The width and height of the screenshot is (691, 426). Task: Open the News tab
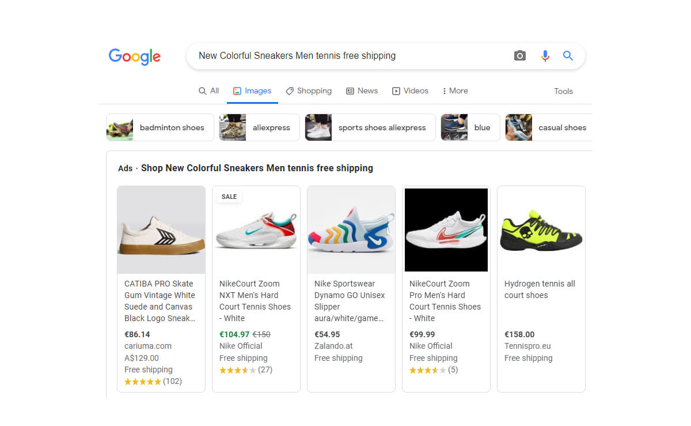pos(362,91)
